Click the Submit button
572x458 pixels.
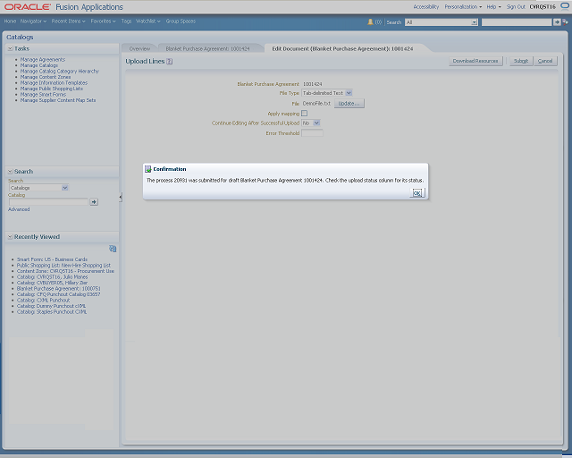point(521,61)
